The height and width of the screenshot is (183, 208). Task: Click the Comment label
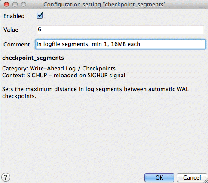17,44
